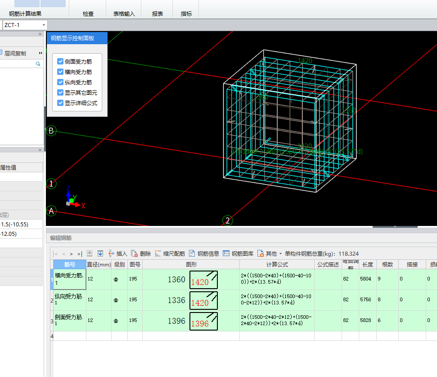This screenshot has width=437, height=377.
Task: Click the 计算公式 column header
Action: 277,264
